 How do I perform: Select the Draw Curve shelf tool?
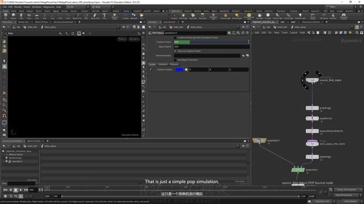click(x=77, y=16)
